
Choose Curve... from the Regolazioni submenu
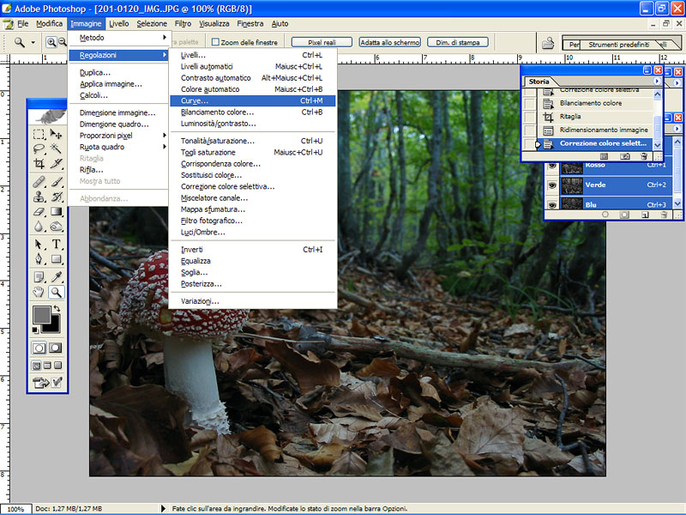coord(252,100)
